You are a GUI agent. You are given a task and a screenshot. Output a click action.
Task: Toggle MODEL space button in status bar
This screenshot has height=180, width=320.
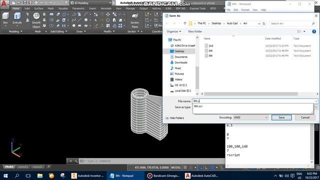click(x=176, y=167)
